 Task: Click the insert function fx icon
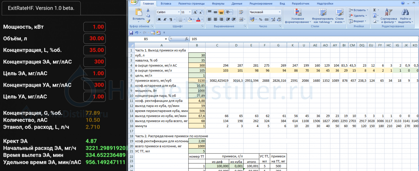[186, 39]
